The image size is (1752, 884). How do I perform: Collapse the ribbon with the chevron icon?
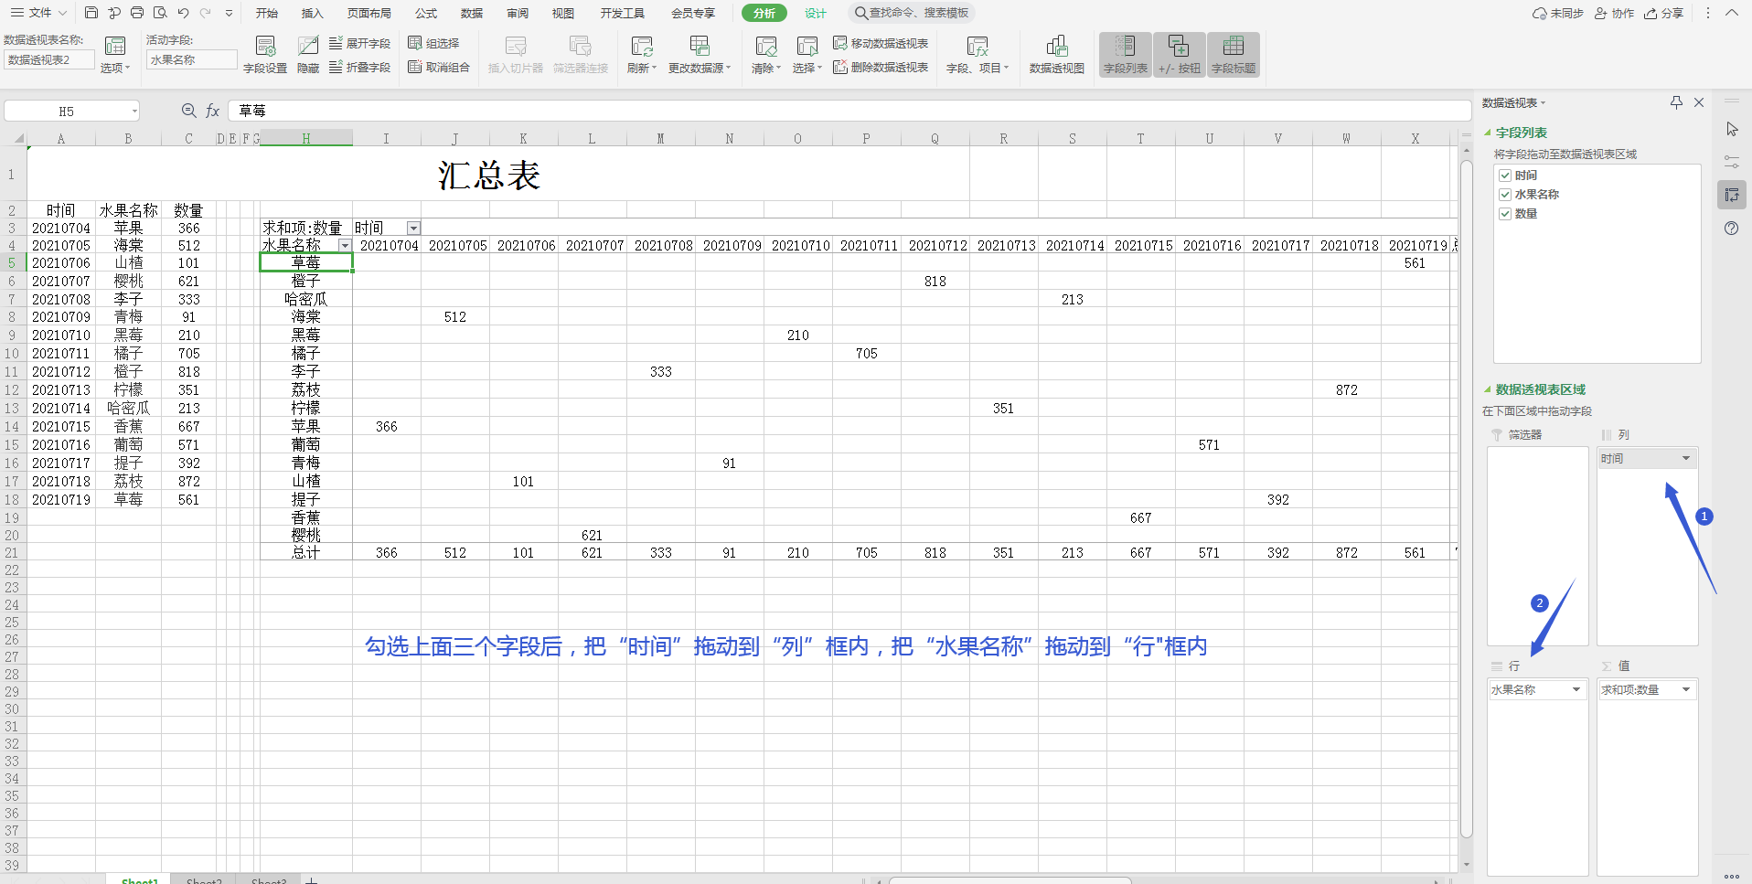(x=1732, y=13)
